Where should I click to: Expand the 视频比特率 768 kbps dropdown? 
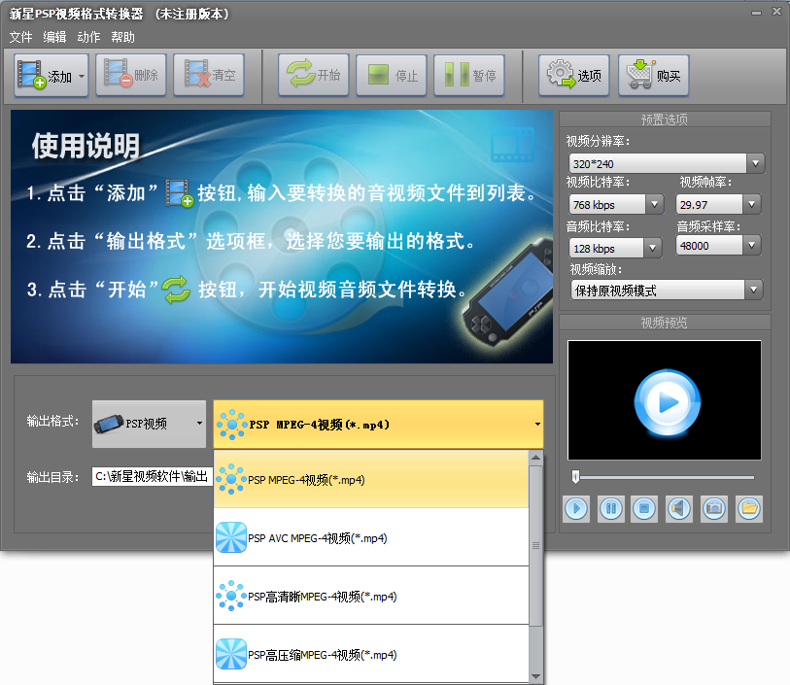[x=655, y=204]
